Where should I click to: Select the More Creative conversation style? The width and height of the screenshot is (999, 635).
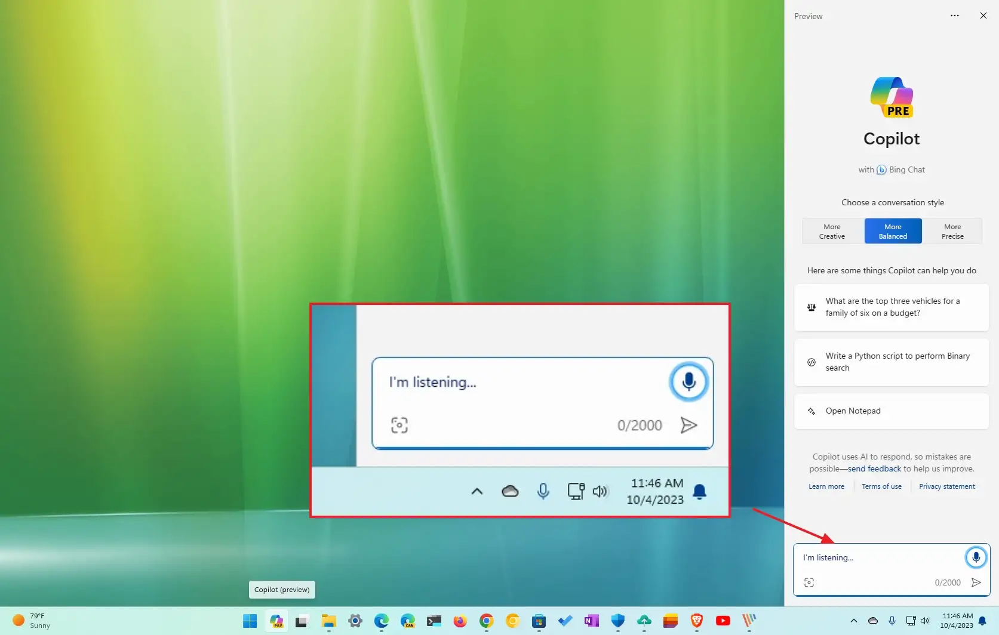pos(832,231)
